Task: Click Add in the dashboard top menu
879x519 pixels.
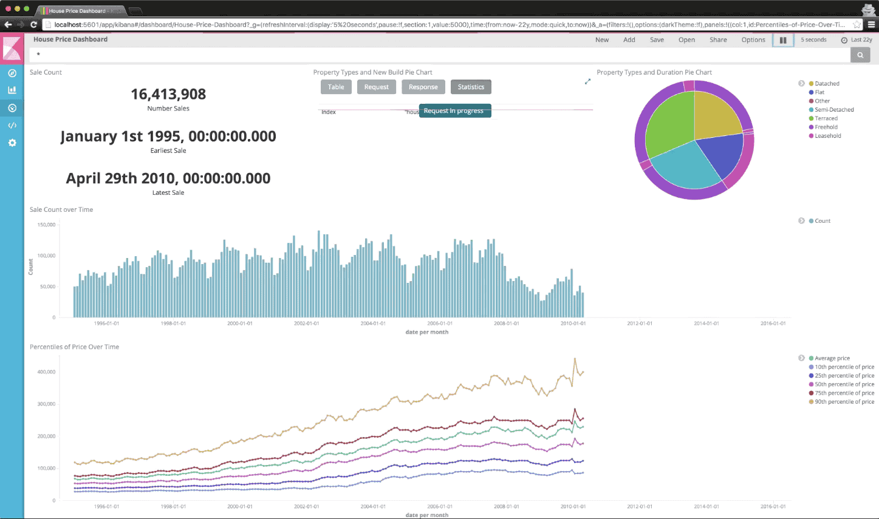Action: tap(629, 40)
